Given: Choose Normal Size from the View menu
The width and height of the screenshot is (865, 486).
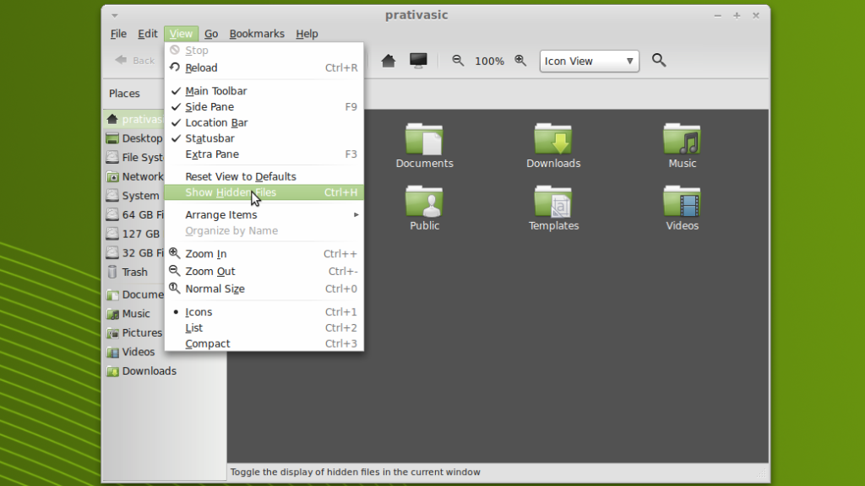Looking at the screenshot, I should [264, 289].
